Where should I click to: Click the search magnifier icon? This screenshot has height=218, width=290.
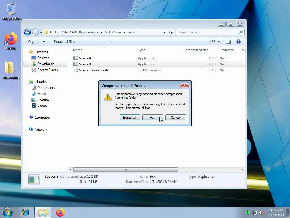pos(241,32)
